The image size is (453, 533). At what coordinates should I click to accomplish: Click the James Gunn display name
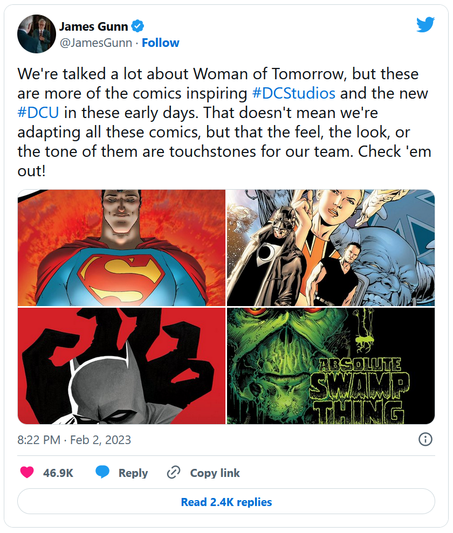tap(94, 26)
